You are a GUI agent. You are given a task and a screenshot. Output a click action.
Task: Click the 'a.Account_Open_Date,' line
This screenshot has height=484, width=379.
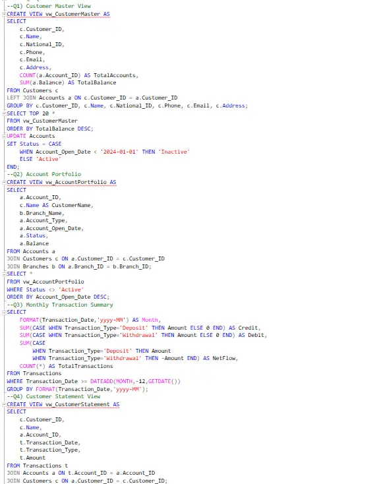pyautogui.click(x=51, y=228)
